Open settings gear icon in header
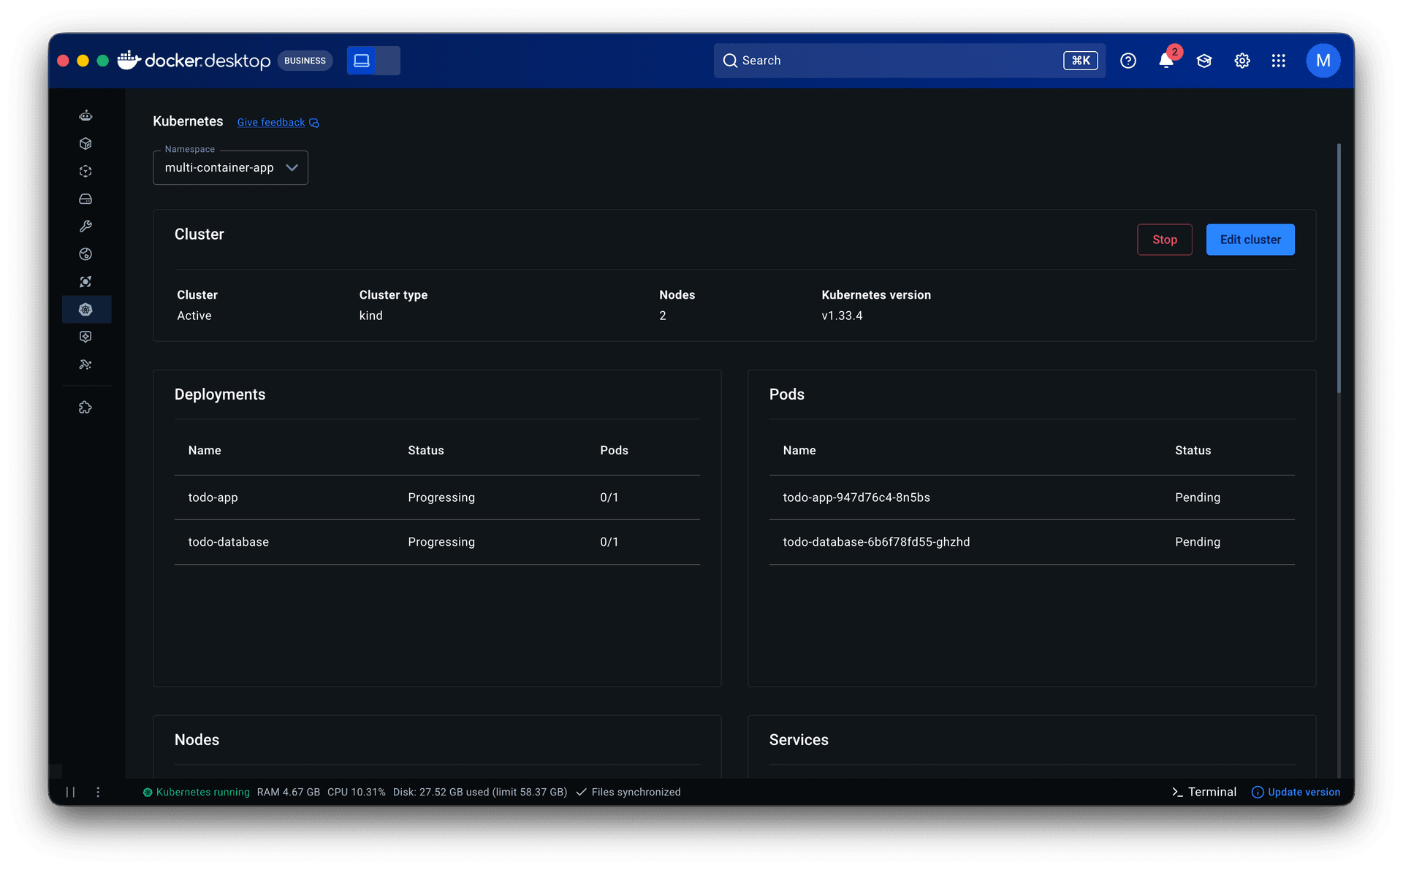Image resolution: width=1403 pixels, height=870 pixels. (1242, 61)
